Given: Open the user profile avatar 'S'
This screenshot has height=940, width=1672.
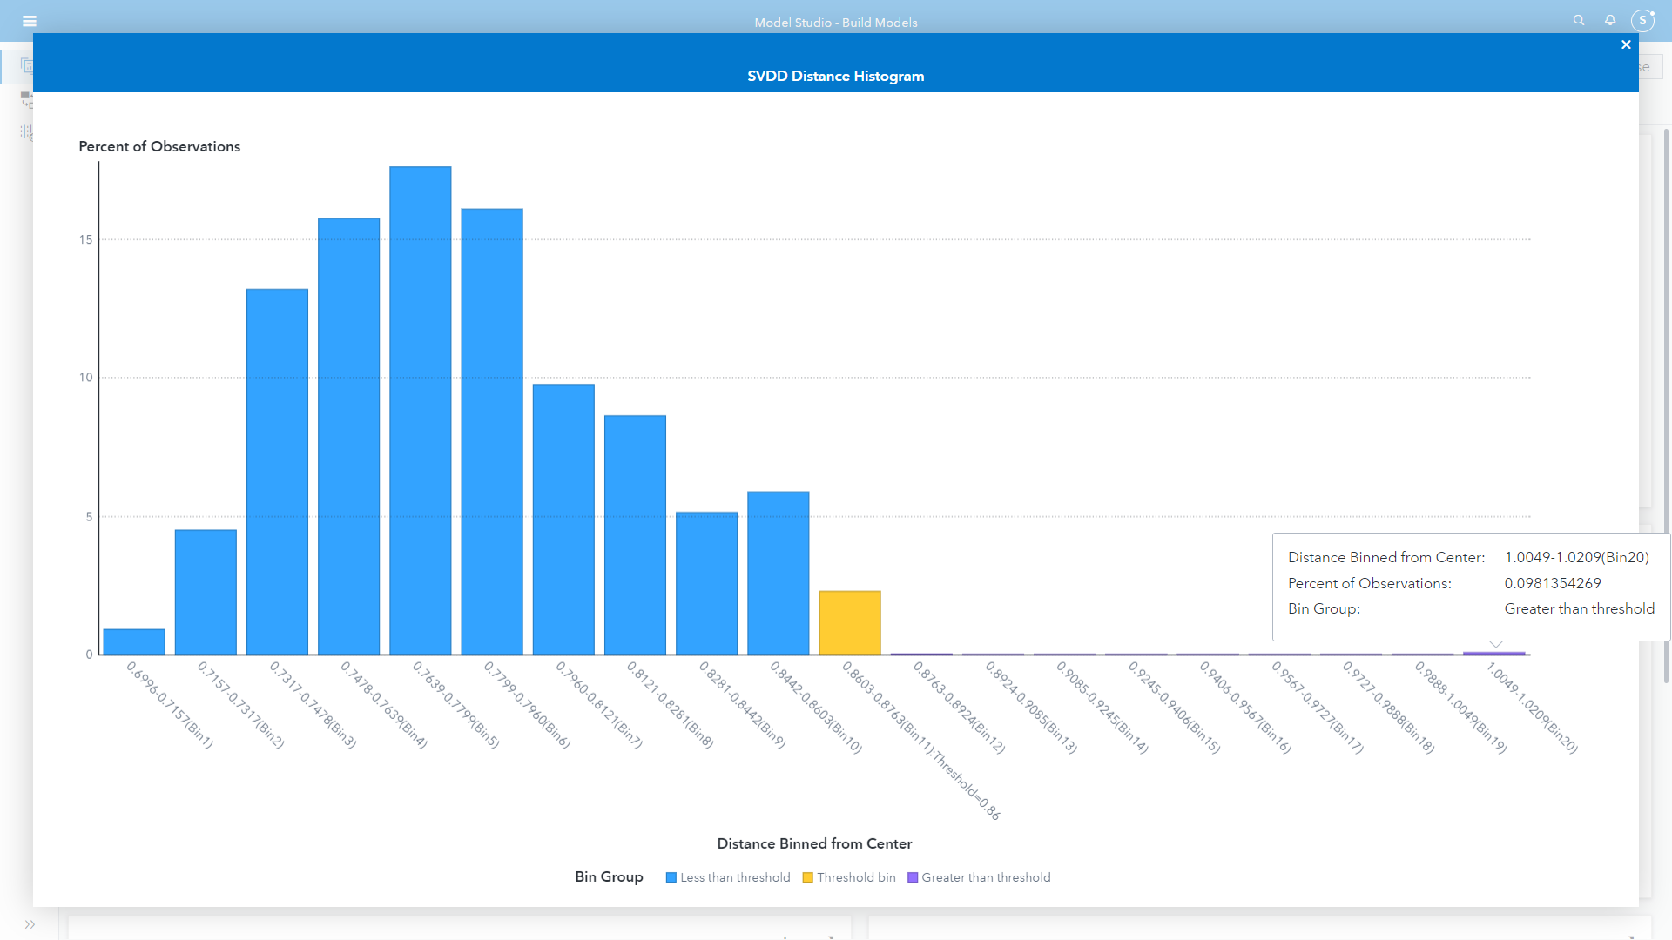Looking at the screenshot, I should 1642,20.
